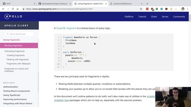Open the Community nav item

[x=179, y=17]
